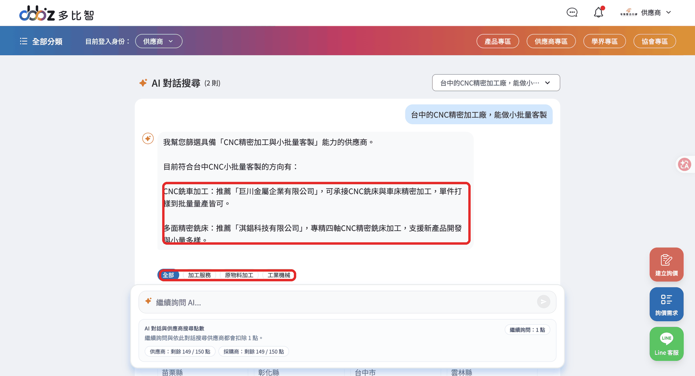Image resolution: width=695 pixels, height=376 pixels.
Task: Click the 繼續詢問：1 點 badge
Action: click(x=527, y=330)
